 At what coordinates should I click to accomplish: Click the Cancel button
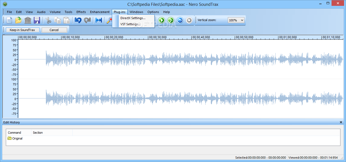(54, 30)
